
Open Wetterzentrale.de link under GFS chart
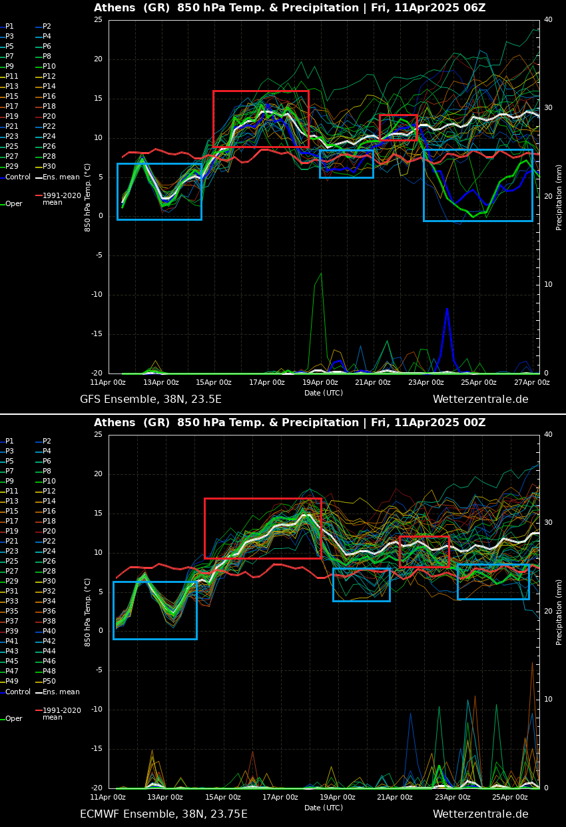coord(480,399)
